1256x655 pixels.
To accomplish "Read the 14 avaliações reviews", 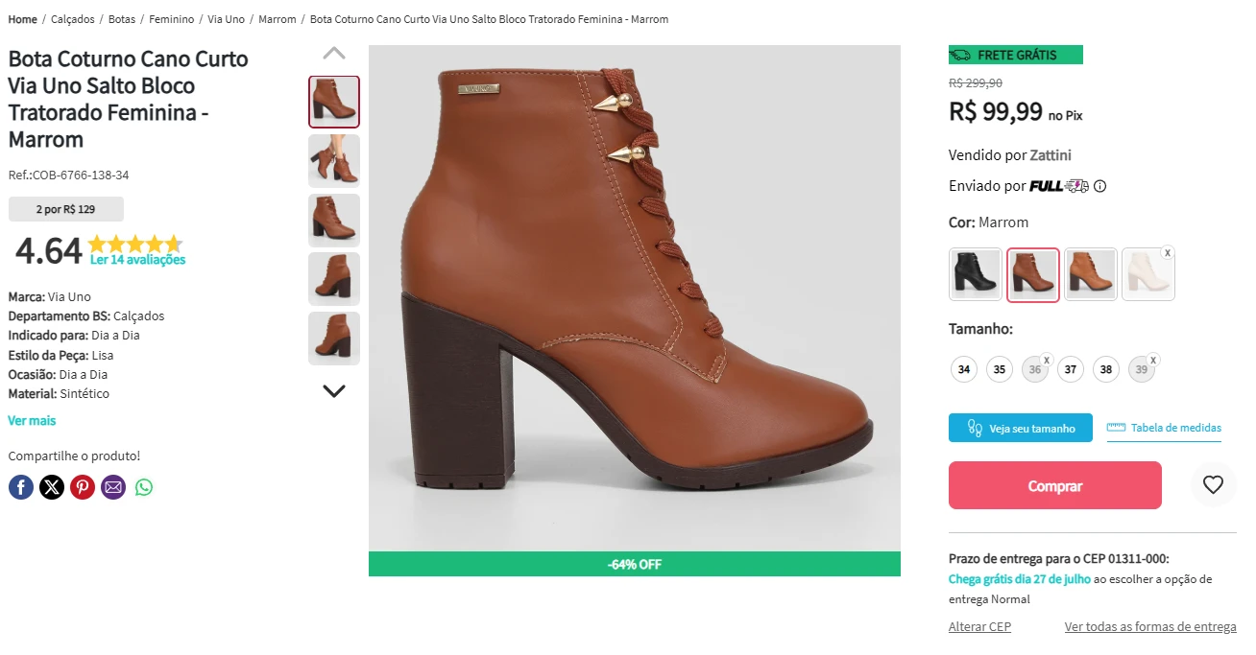I will [x=137, y=260].
